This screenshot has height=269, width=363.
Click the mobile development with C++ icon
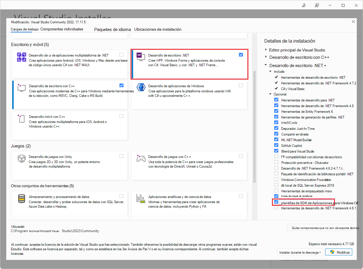point(22,118)
